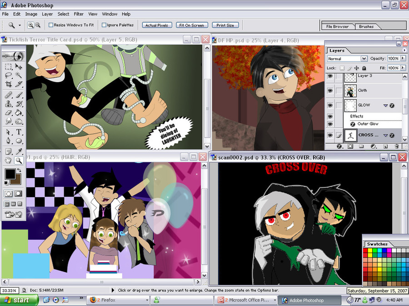Toggle Lock transparent pixels checkbox
This screenshot has width=409, height=306.
tap(342, 68)
